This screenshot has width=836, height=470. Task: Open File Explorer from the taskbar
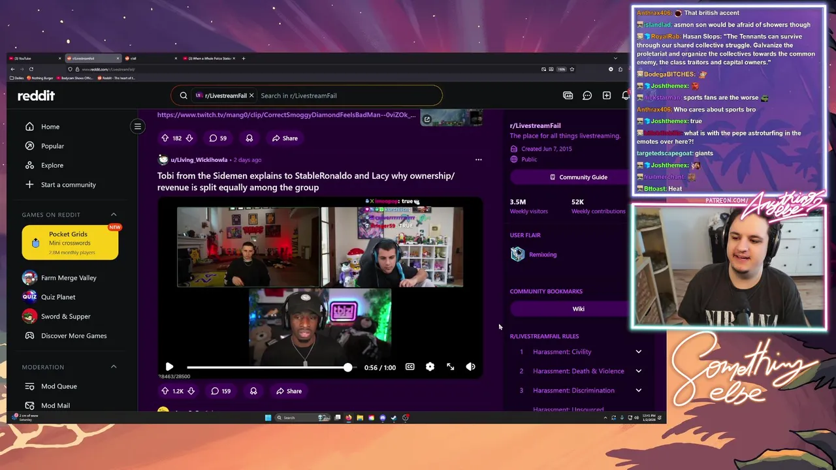click(360, 418)
